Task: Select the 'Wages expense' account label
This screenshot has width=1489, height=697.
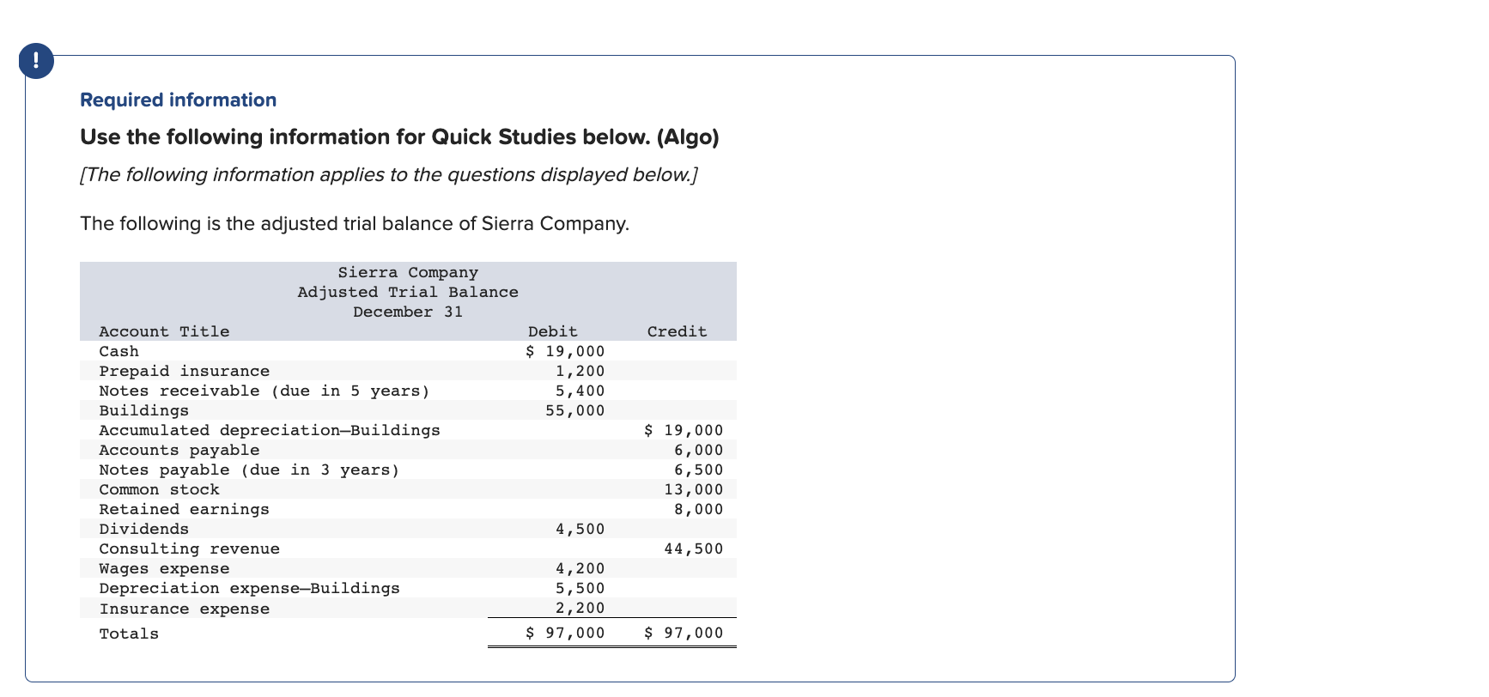Action: coord(164,568)
